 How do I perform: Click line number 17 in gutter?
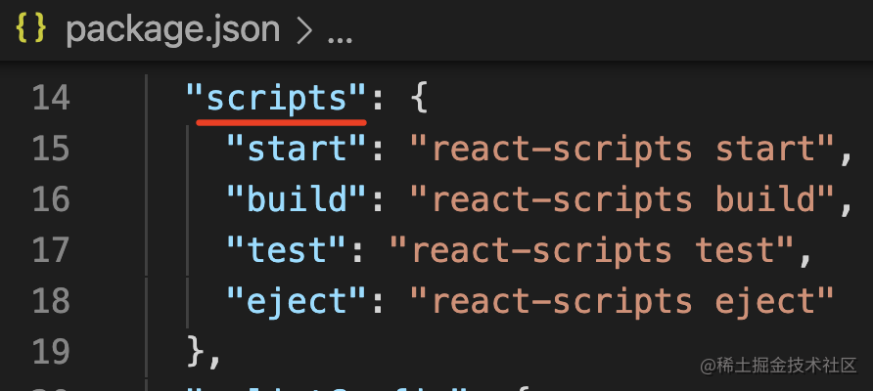click(50, 250)
